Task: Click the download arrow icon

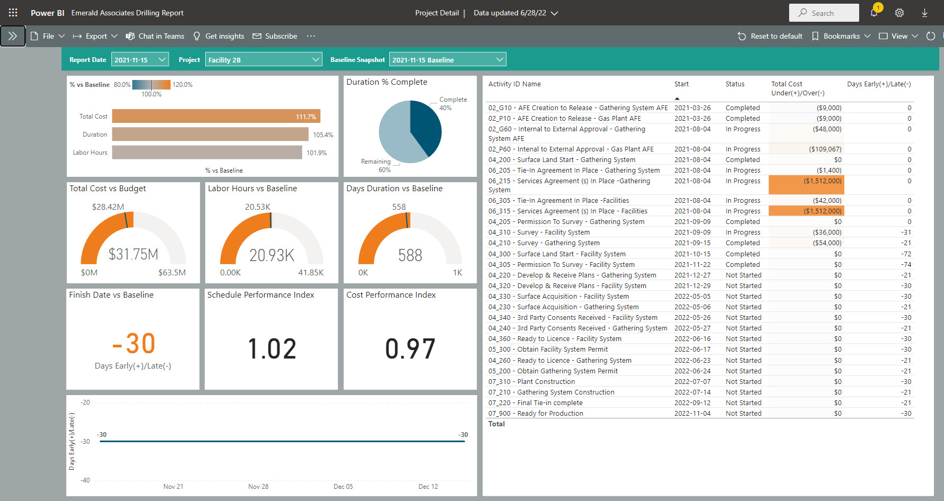Action: pyautogui.click(x=924, y=13)
